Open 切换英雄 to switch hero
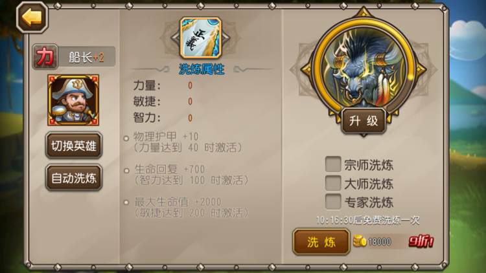This screenshot has height=273, width=486. tap(74, 146)
